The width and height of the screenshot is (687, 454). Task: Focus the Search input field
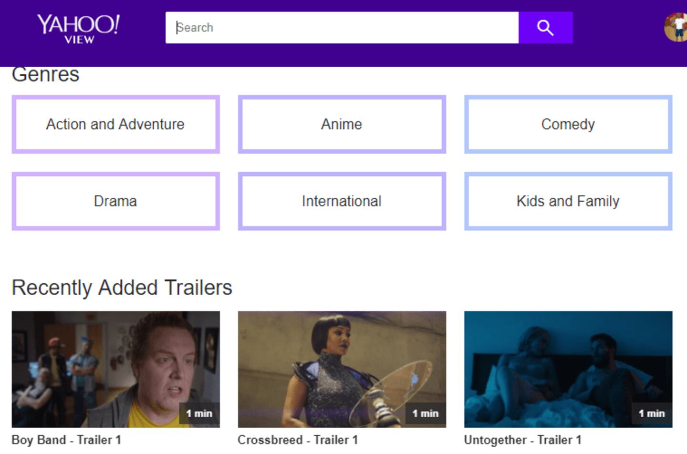coord(342,28)
